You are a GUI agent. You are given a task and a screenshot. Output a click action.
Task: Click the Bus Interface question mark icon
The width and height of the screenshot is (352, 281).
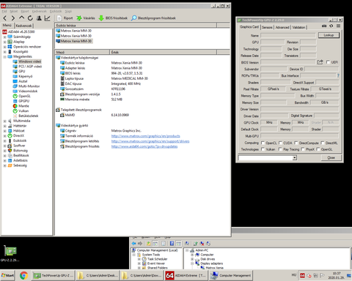338,75
